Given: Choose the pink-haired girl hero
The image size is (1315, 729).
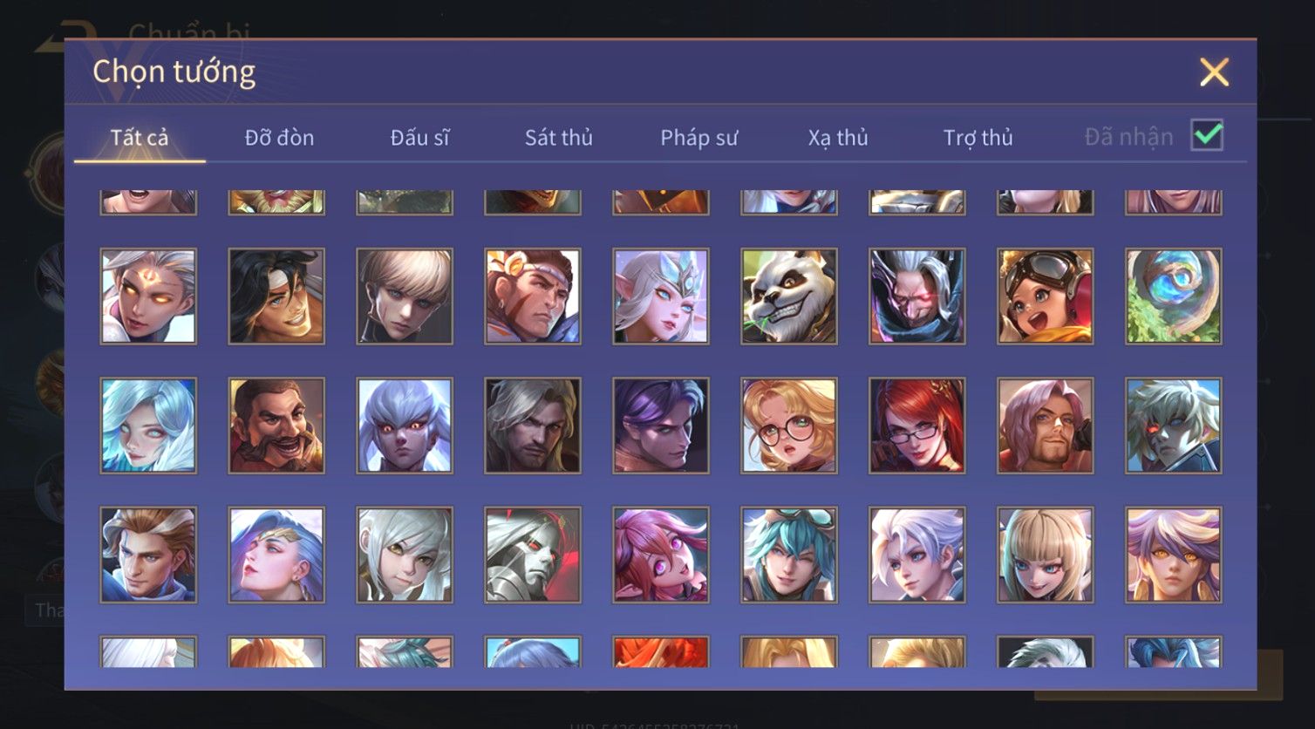Looking at the screenshot, I should [x=661, y=555].
